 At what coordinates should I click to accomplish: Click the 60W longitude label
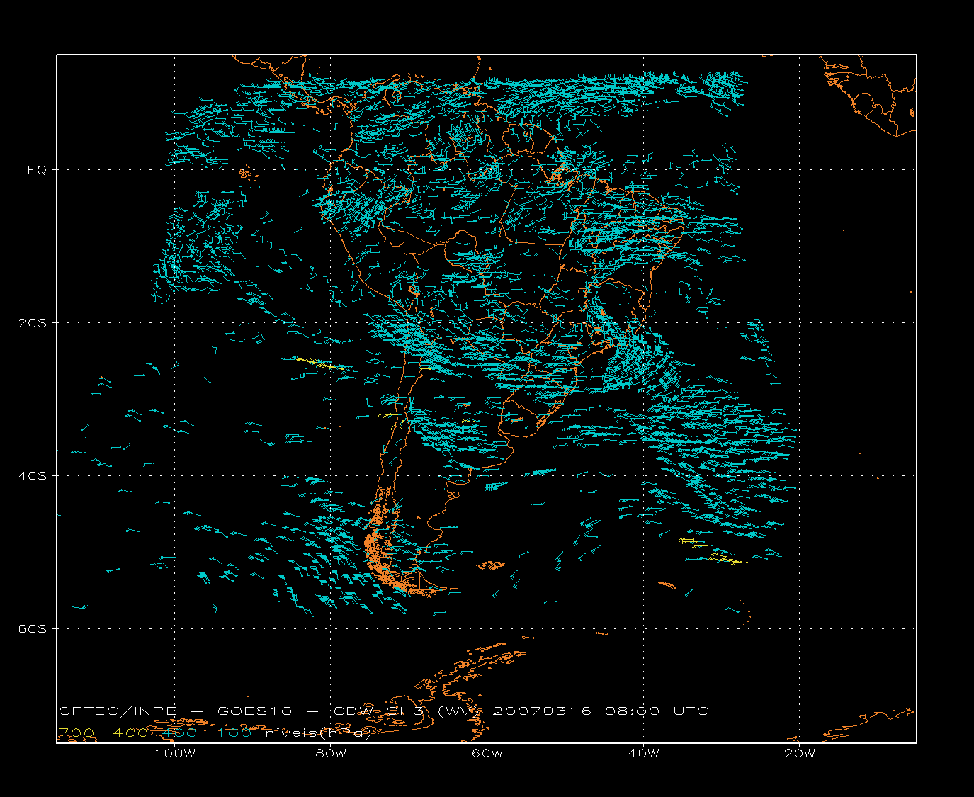click(x=487, y=753)
